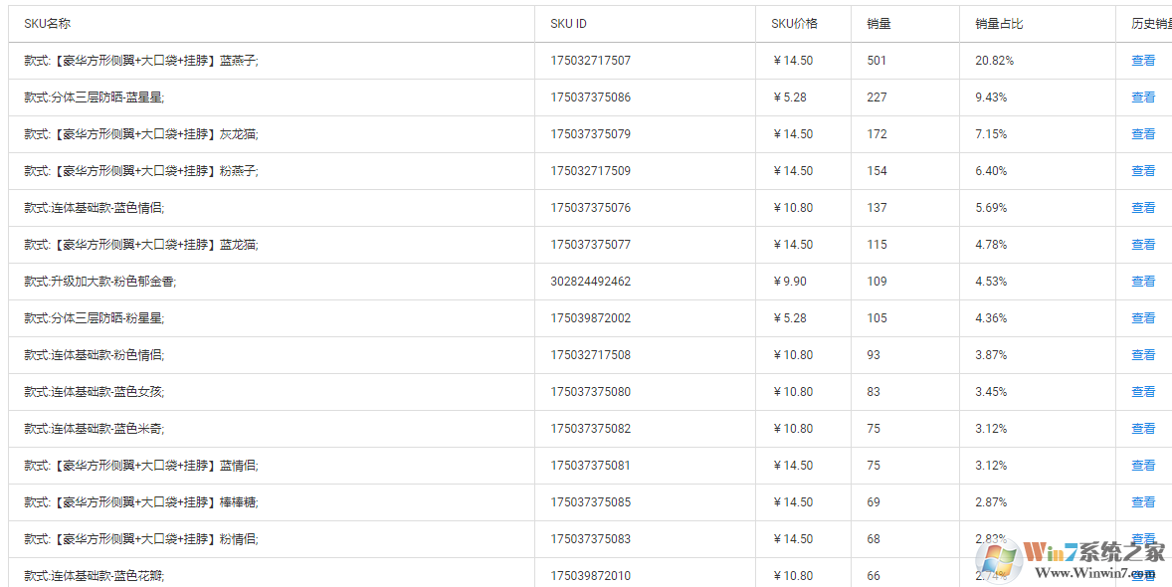Open 查看 link for 分体三层防晒-粉星星
This screenshot has width=1172, height=587.
pyautogui.click(x=1143, y=318)
